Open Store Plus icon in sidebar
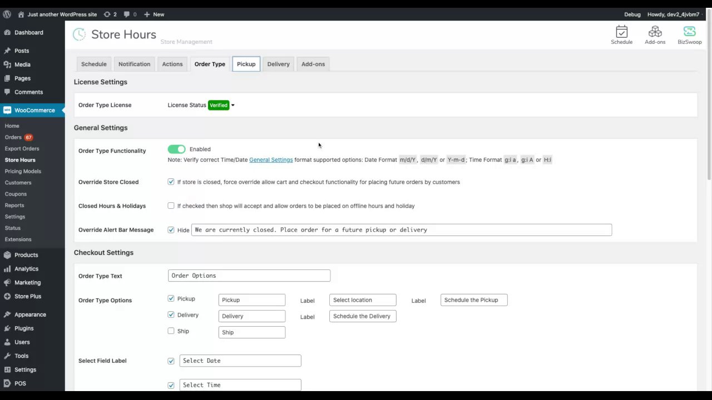The image size is (712, 400). pos(7,296)
